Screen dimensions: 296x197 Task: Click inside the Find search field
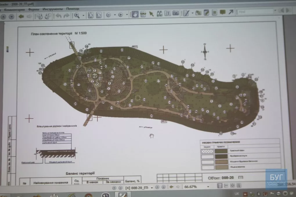click(x=255, y=12)
